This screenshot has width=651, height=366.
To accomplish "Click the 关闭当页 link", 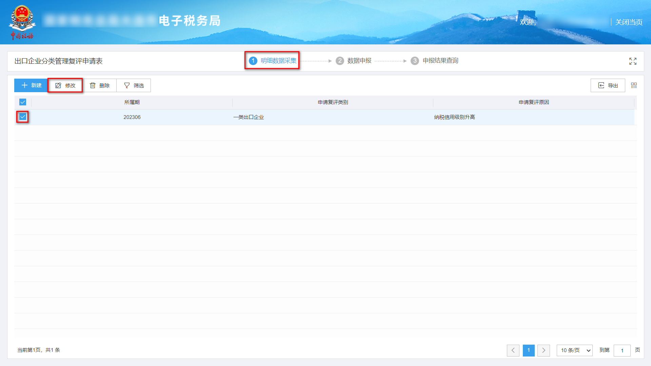I will [x=629, y=22].
